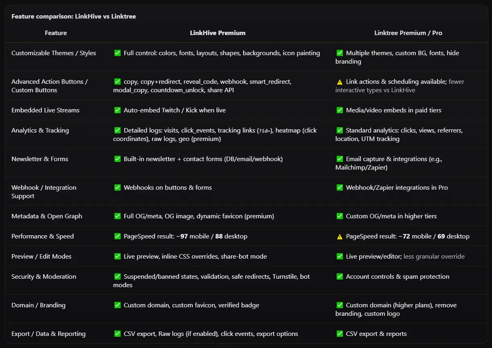Click the checkmark on LinkHive's Webhooks on buttons row
The image size is (492, 348).
click(118, 187)
